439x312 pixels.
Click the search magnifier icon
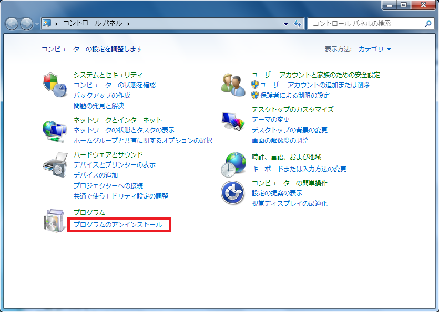click(x=428, y=24)
